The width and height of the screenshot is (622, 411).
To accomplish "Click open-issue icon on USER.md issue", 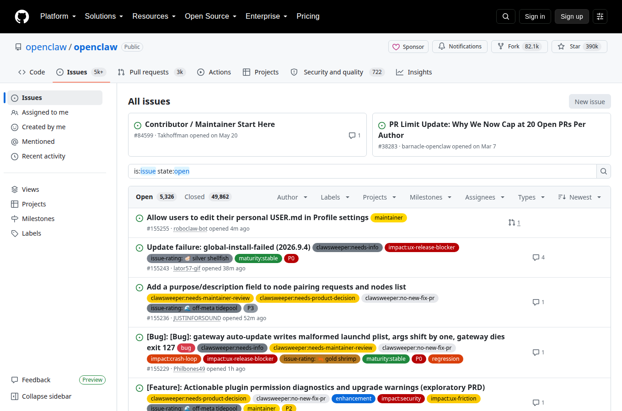I will (139, 218).
